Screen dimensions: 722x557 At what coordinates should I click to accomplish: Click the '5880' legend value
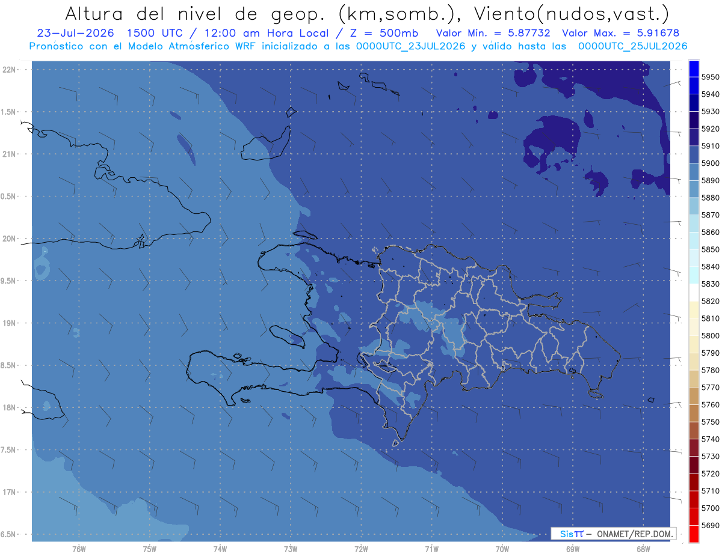[711, 198]
